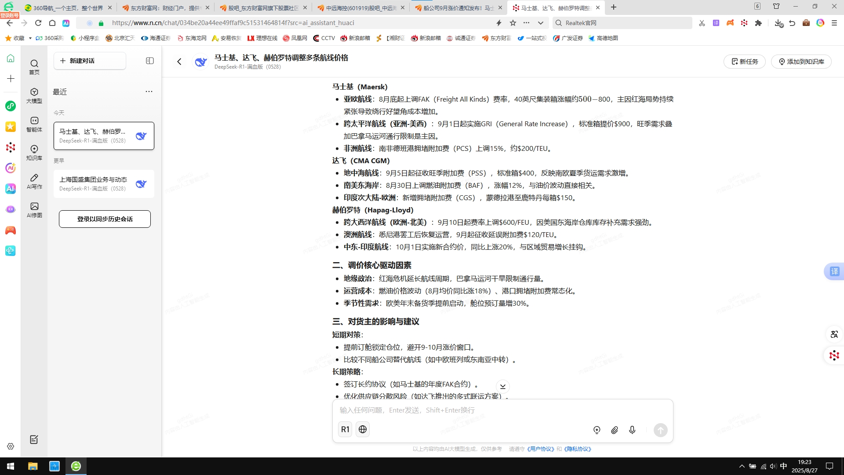Viewport: 844px width, 475px height.
Task: Open the address bar dropdown chevron
Action: pyautogui.click(x=541, y=23)
